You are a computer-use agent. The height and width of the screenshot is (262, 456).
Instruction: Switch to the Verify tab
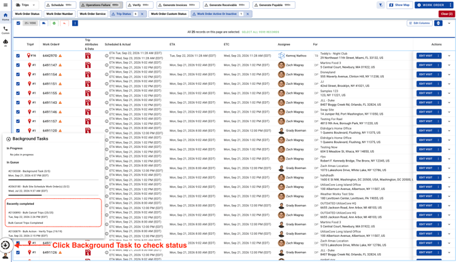(x=140, y=5)
